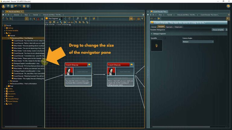Screen dimensions: 232x130
Task: Select DialogueChapter1.nameRevealed = true tree row
Action: (x=27, y=63)
